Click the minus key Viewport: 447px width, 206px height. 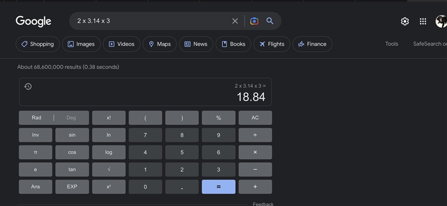click(x=255, y=170)
